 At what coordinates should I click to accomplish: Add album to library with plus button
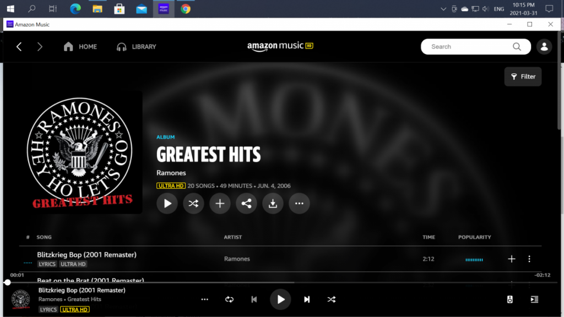point(220,204)
